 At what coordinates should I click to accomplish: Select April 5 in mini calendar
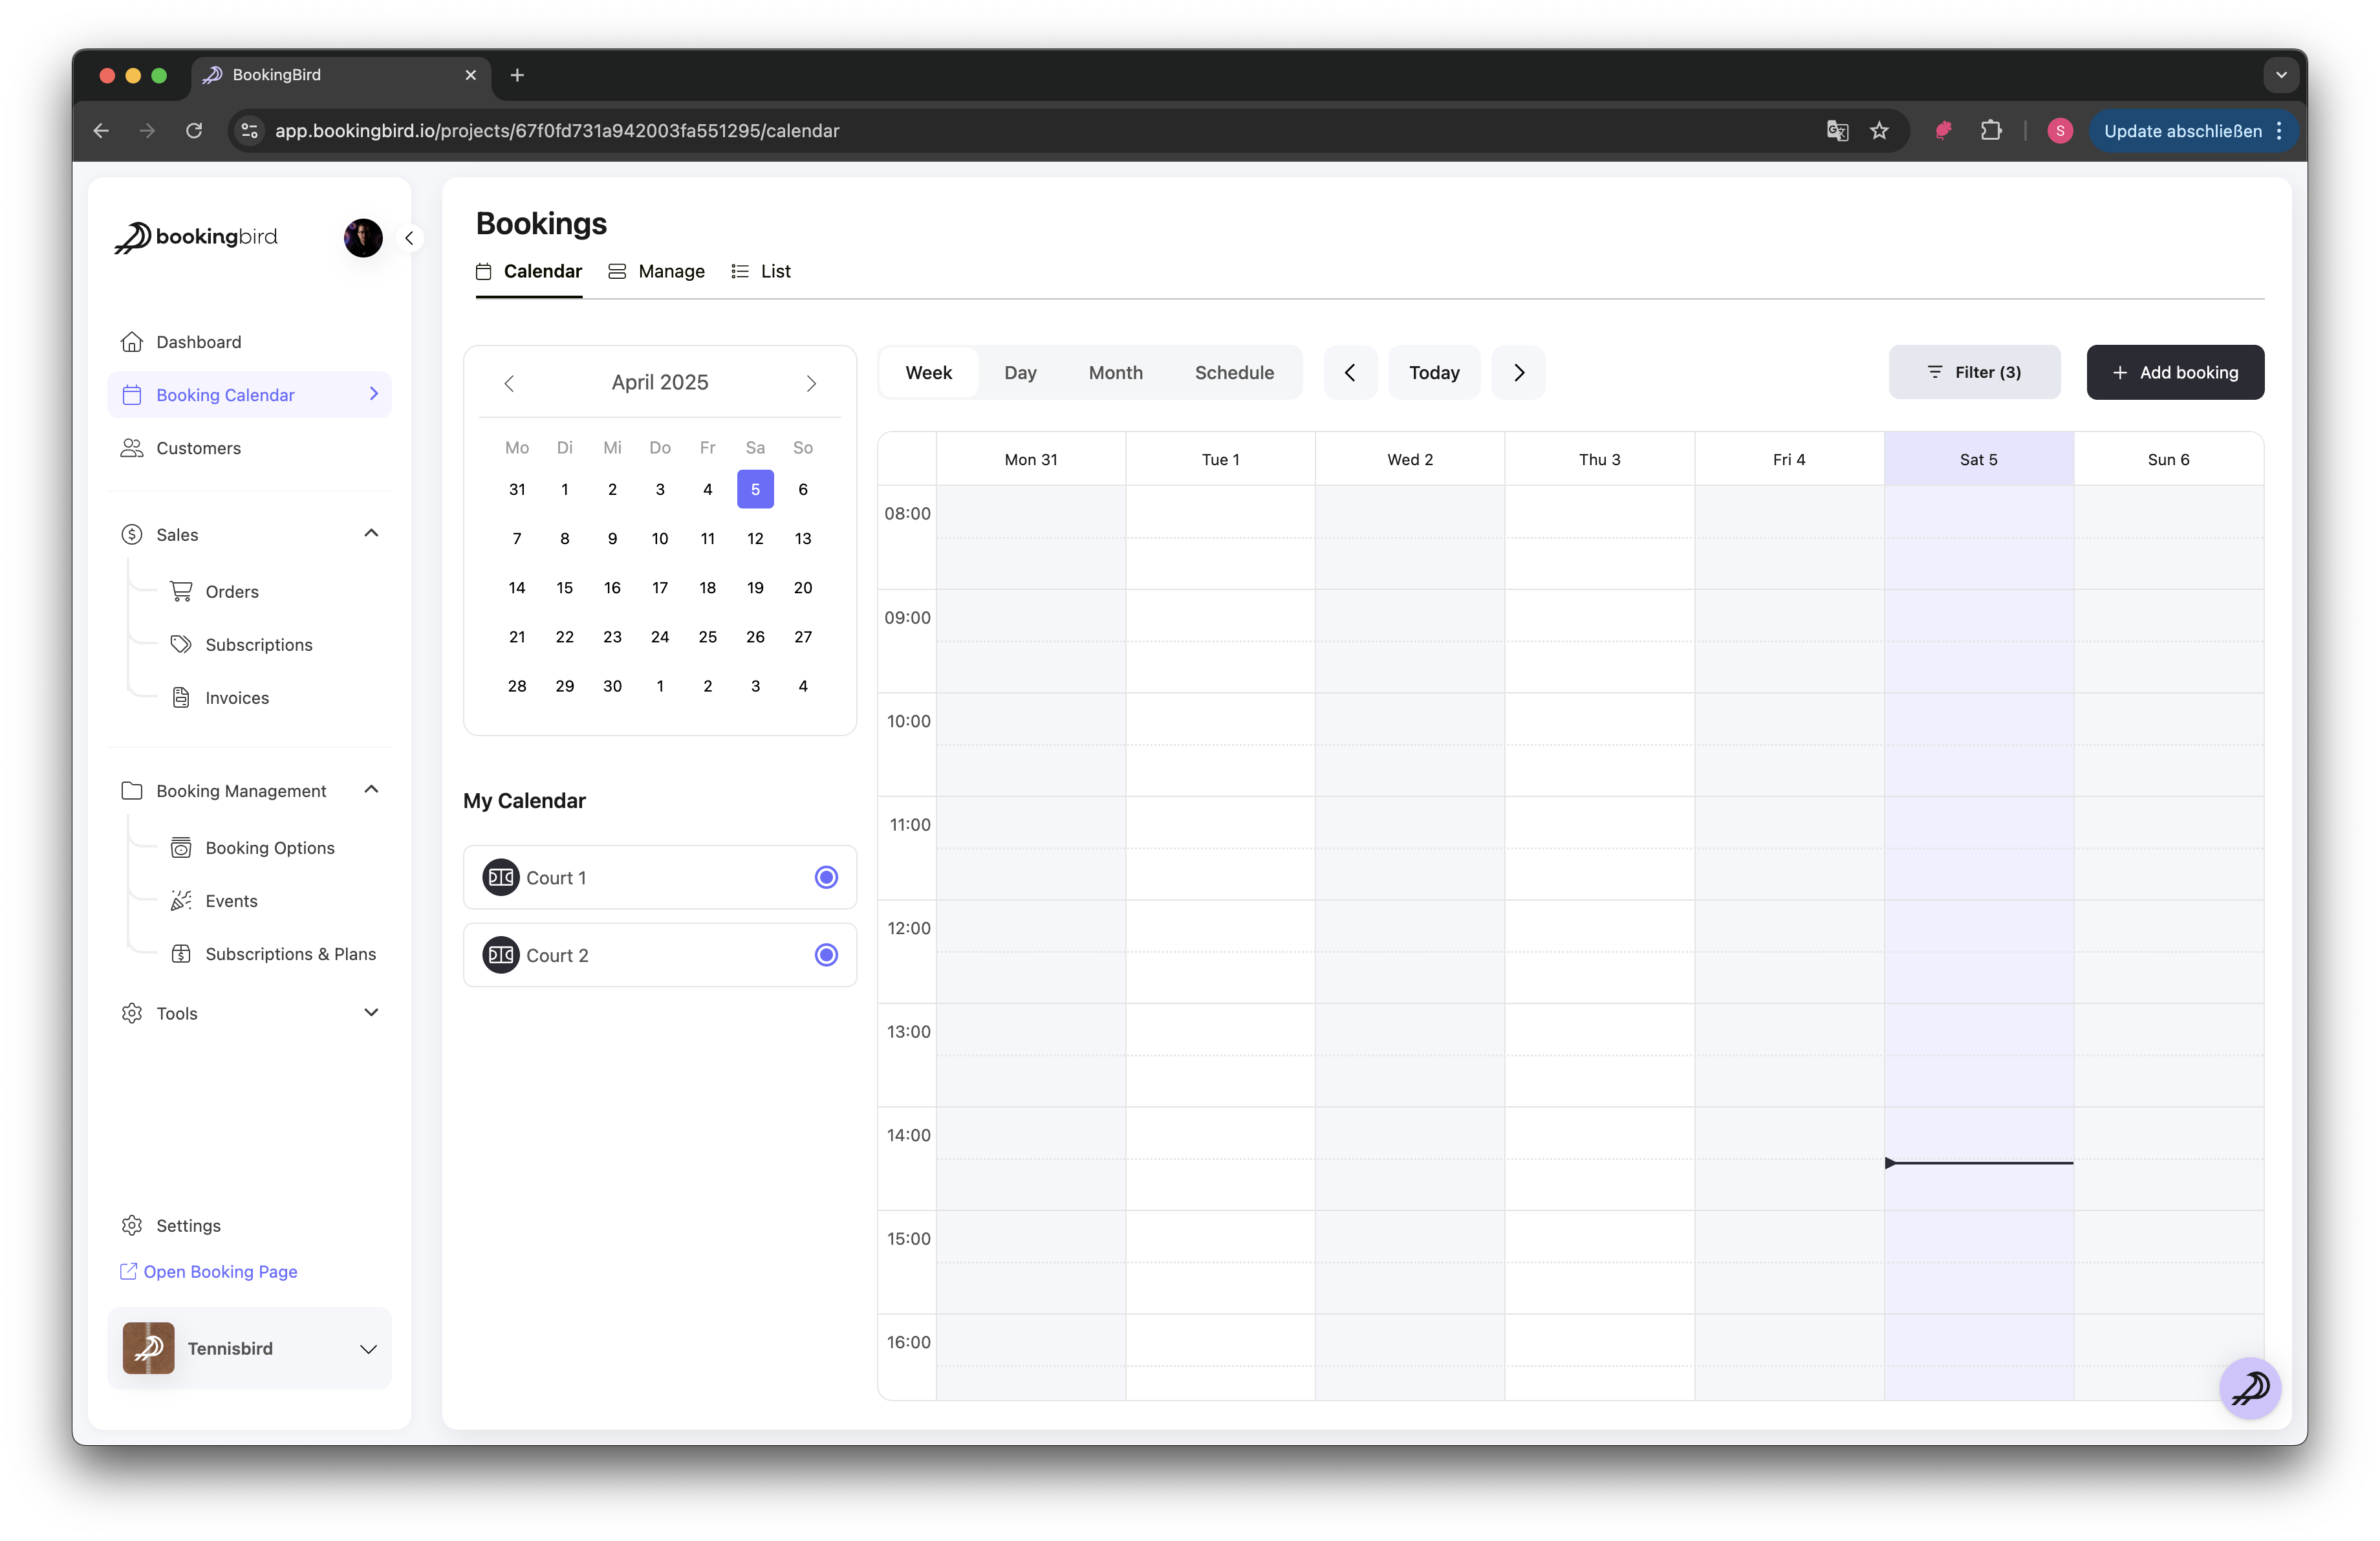click(755, 489)
